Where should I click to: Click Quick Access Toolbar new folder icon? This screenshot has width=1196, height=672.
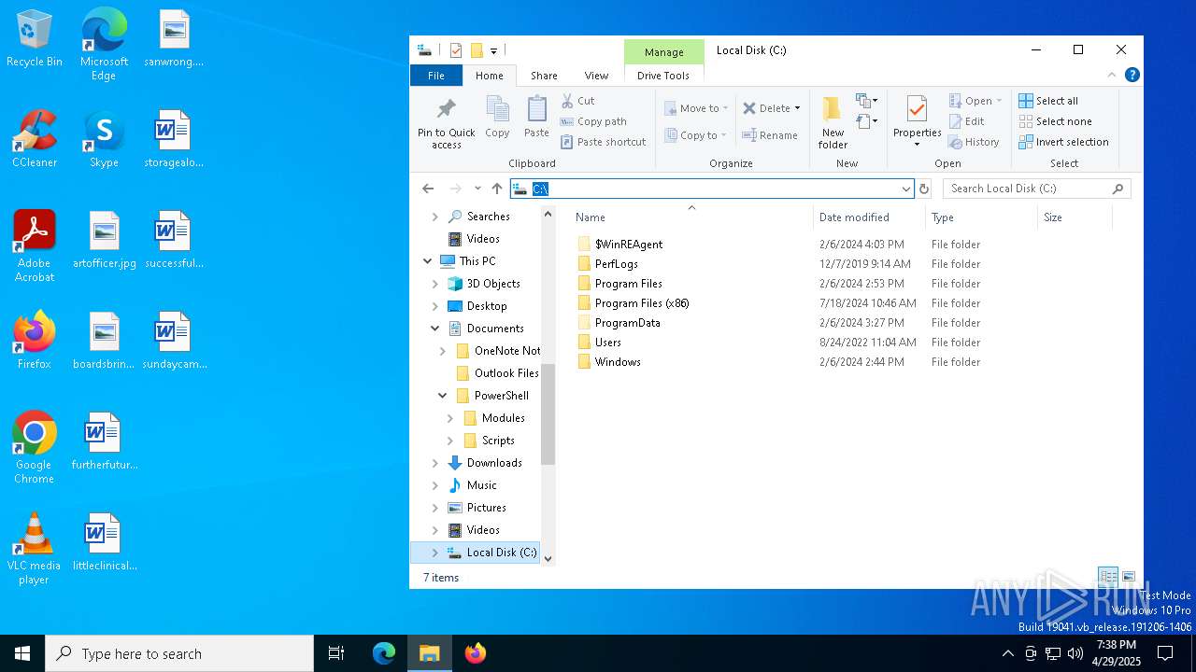click(477, 50)
